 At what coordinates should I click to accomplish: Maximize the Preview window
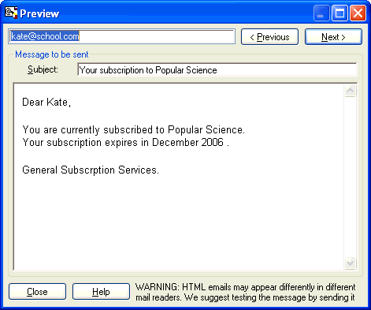click(x=339, y=13)
